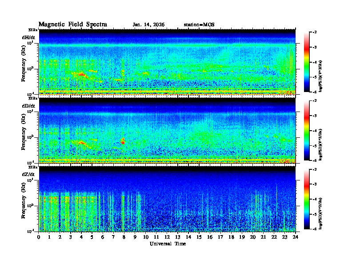Click the dH/dt panel label
352x272 pixels.
point(28,37)
